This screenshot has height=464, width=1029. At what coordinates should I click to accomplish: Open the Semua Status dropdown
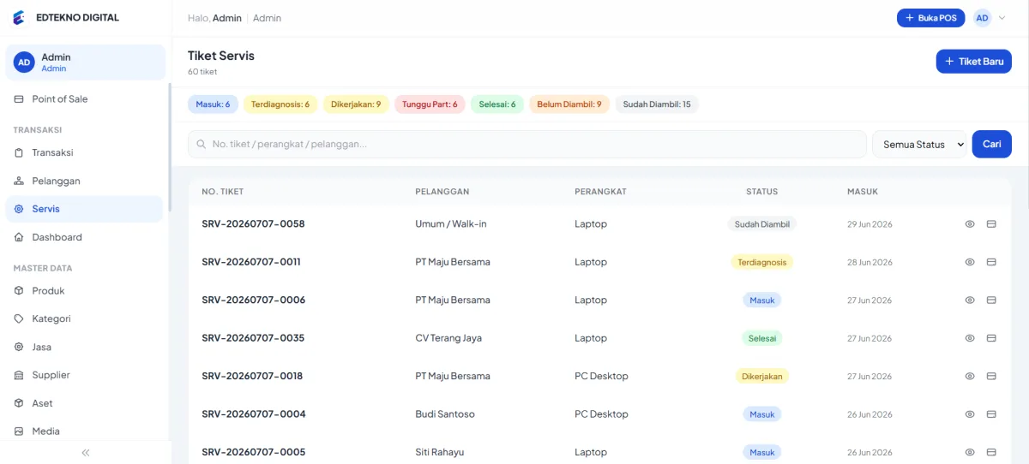(919, 145)
